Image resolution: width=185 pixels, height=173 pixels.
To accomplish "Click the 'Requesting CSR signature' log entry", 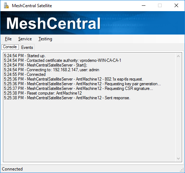I will click(78, 88).
